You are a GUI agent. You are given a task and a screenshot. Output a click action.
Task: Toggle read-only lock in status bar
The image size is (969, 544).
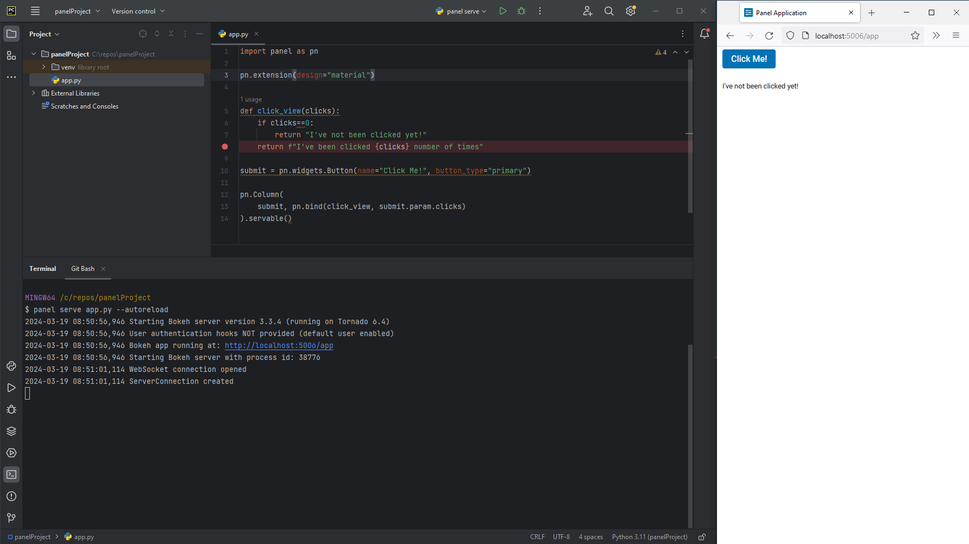click(x=702, y=537)
